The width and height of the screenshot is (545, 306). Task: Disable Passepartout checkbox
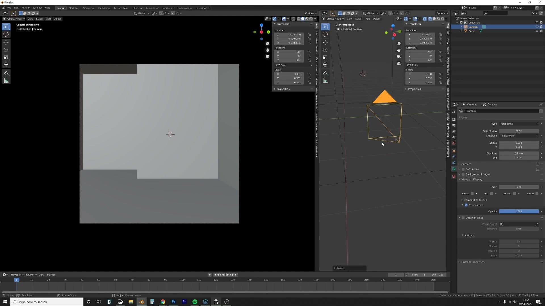click(x=466, y=205)
